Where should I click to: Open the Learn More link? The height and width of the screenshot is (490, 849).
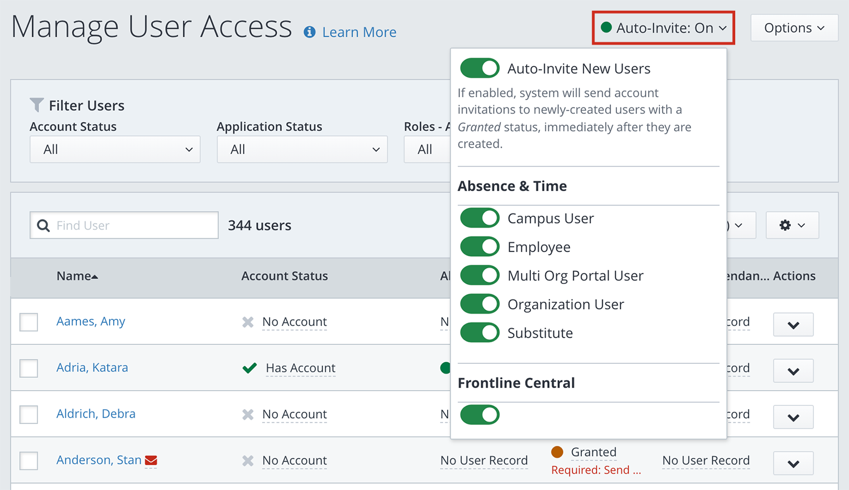[x=359, y=32]
